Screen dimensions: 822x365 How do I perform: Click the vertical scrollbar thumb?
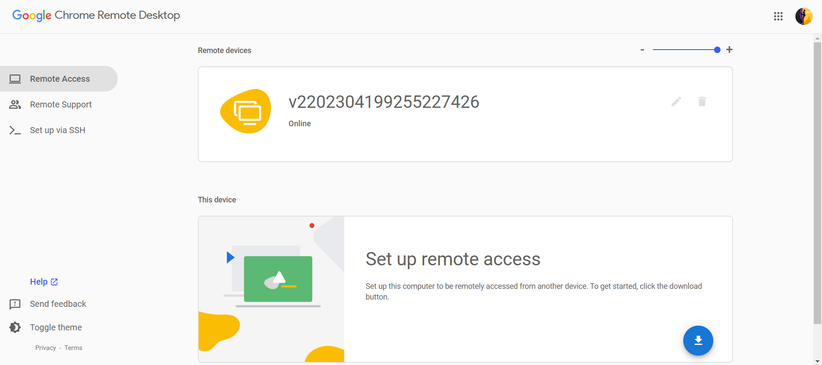tap(817, 183)
